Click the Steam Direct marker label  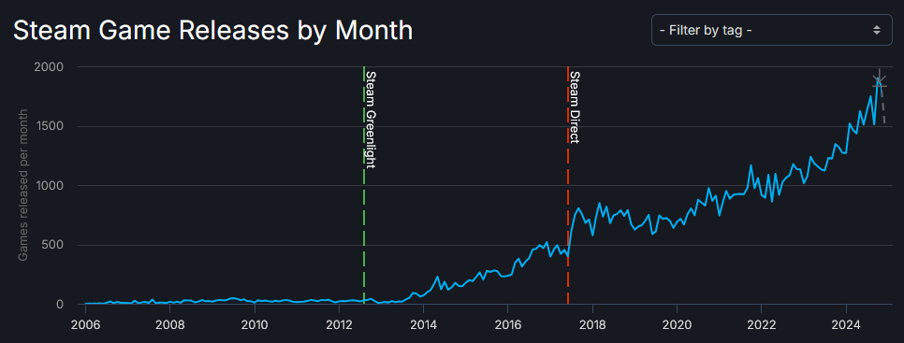(x=575, y=107)
